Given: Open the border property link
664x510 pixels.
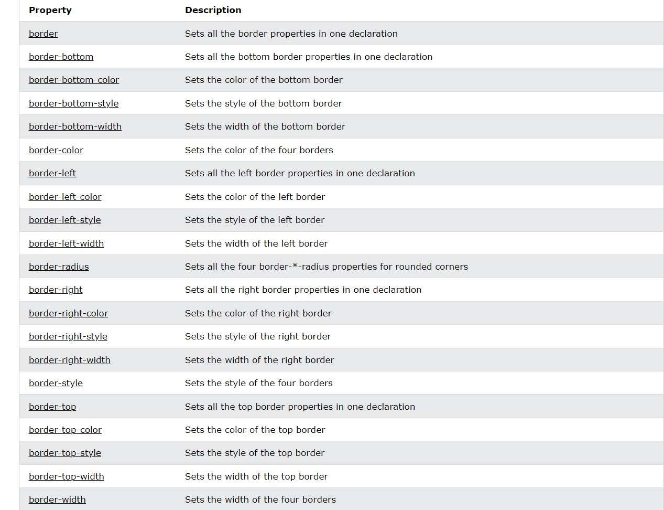Looking at the screenshot, I should coord(43,34).
